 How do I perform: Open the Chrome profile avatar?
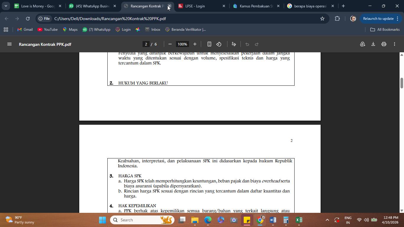(x=353, y=19)
